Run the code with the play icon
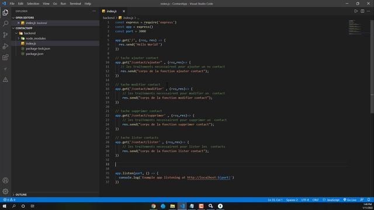The width and height of the screenshot is (374, 210). pyautogui.click(x=356, y=11)
